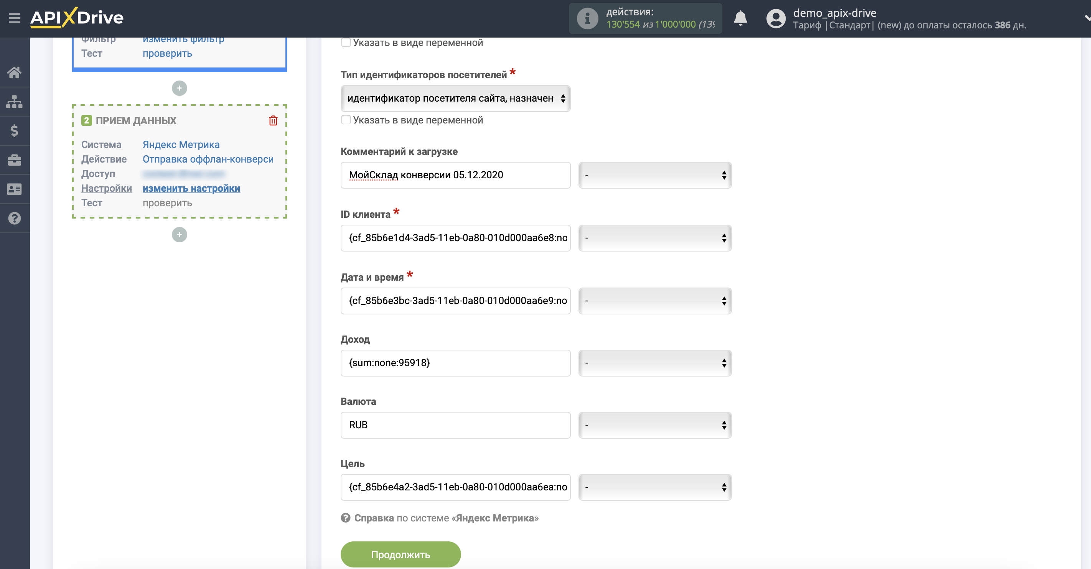
Task: Open the help question mark sidebar icon
Action: tap(15, 219)
